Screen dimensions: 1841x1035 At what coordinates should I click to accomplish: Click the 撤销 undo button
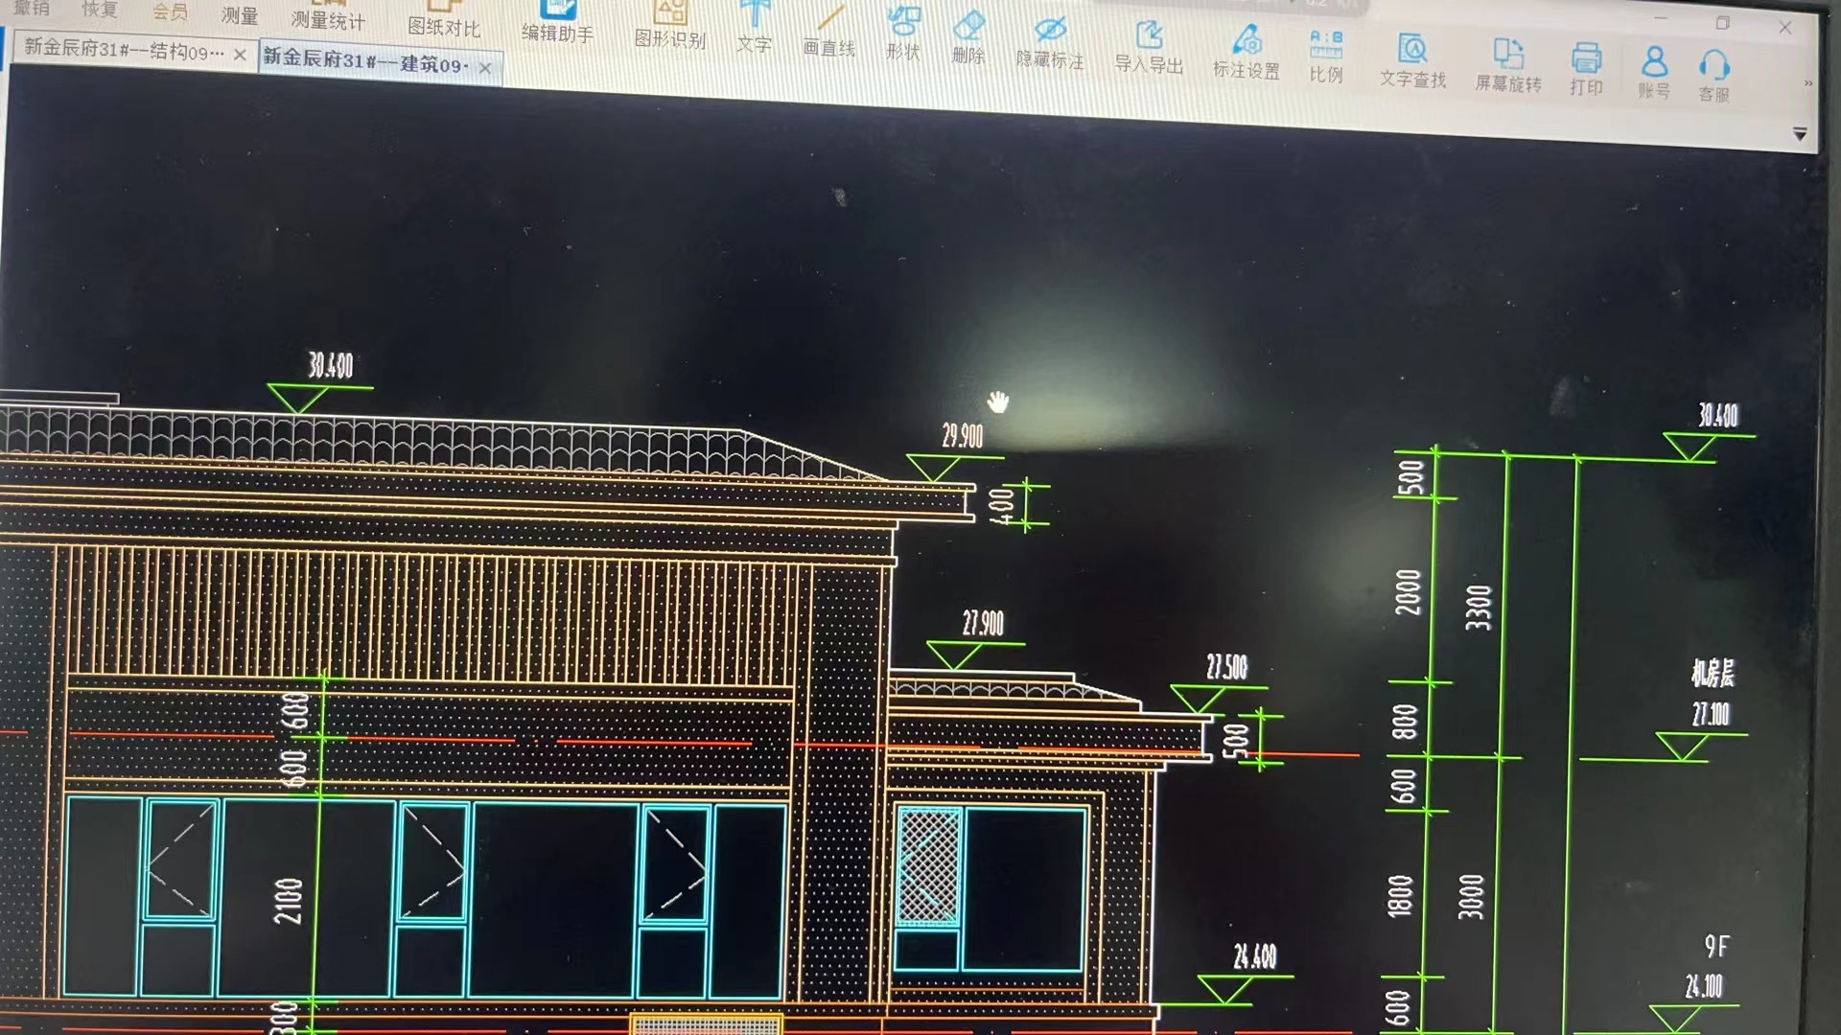(x=31, y=8)
